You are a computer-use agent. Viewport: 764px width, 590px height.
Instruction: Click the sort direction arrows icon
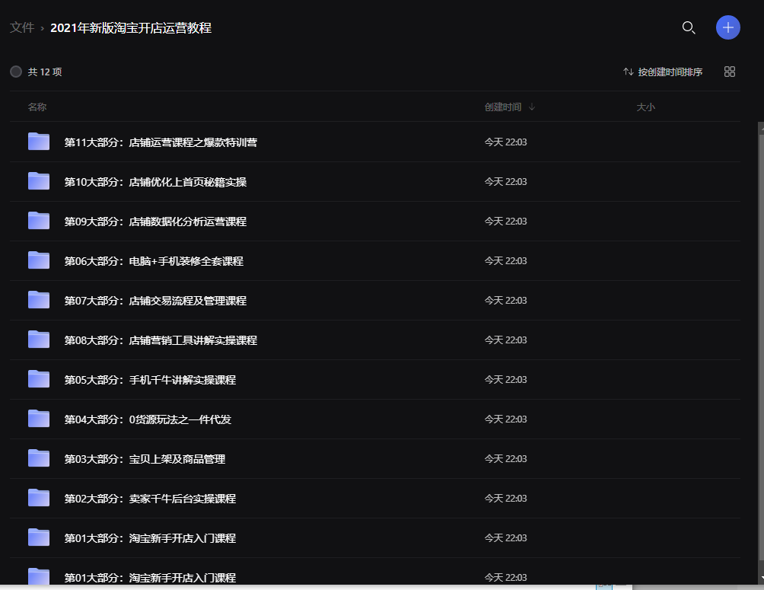click(627, 71)
